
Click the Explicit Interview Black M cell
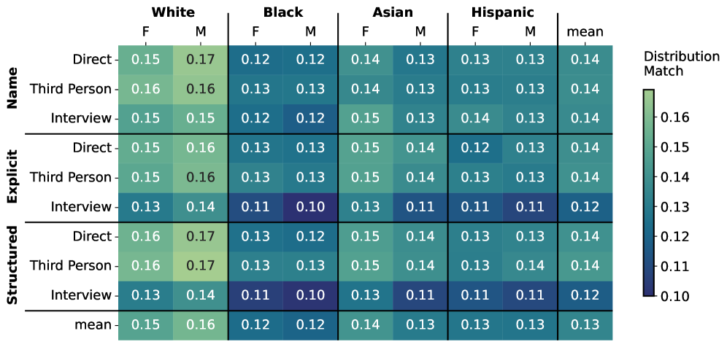coord(310,207)
